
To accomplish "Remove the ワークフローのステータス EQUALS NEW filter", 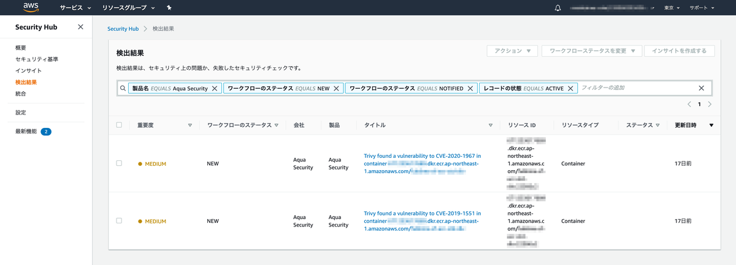I will pos(336,88).
